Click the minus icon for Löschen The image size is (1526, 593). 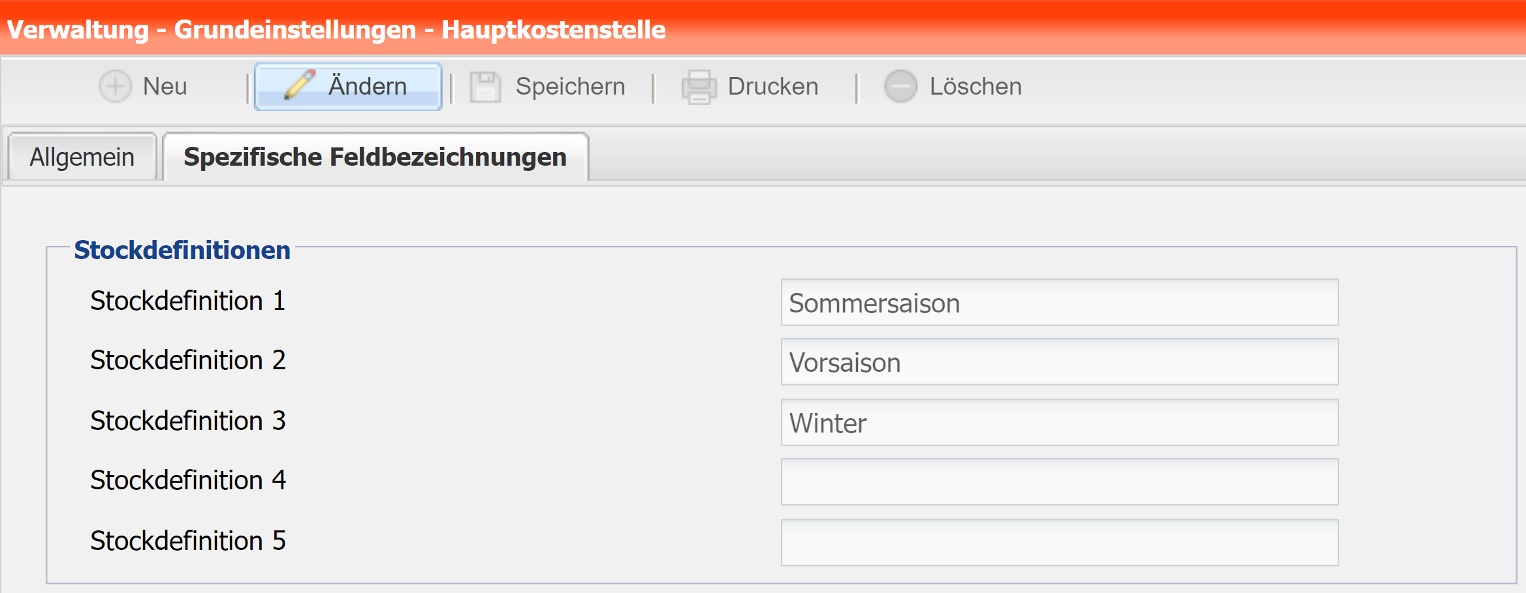point(900,87)
